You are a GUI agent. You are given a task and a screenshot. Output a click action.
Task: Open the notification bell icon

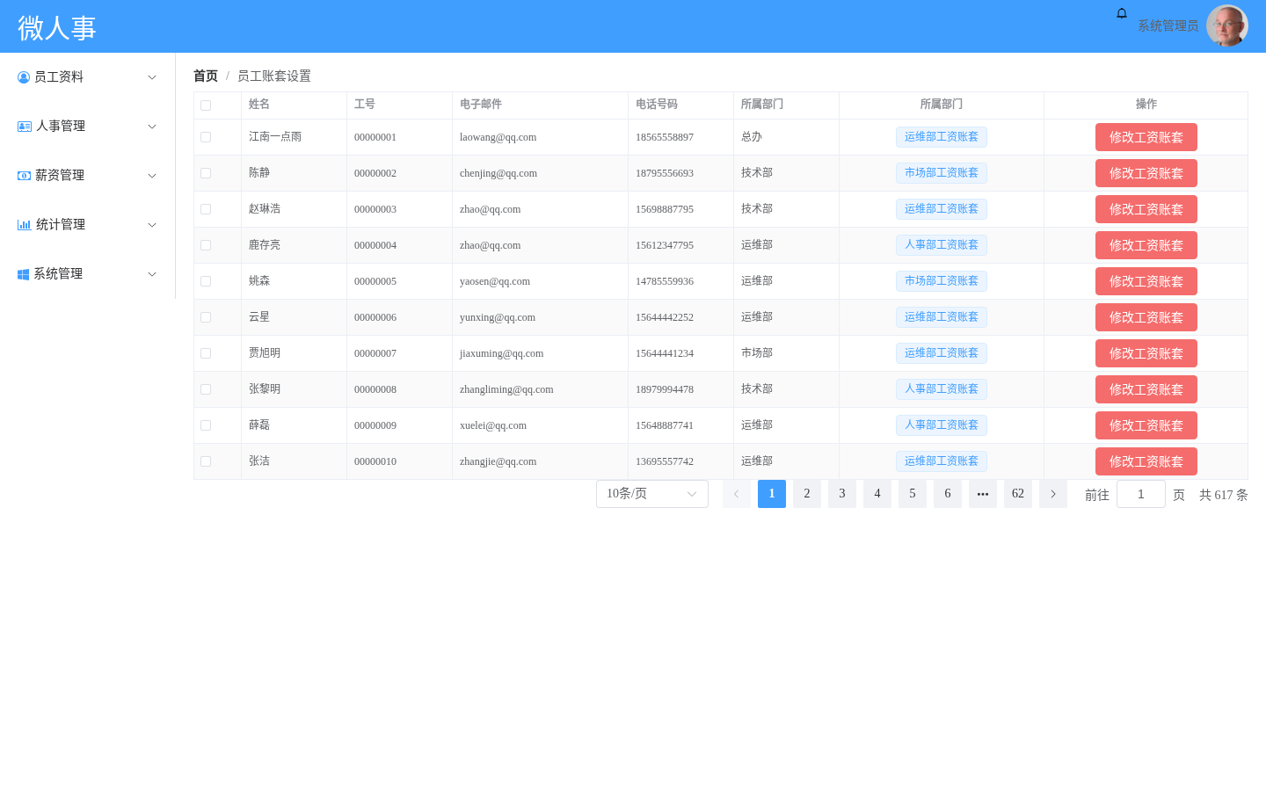pyautogui.click(x=1122, y=13)
